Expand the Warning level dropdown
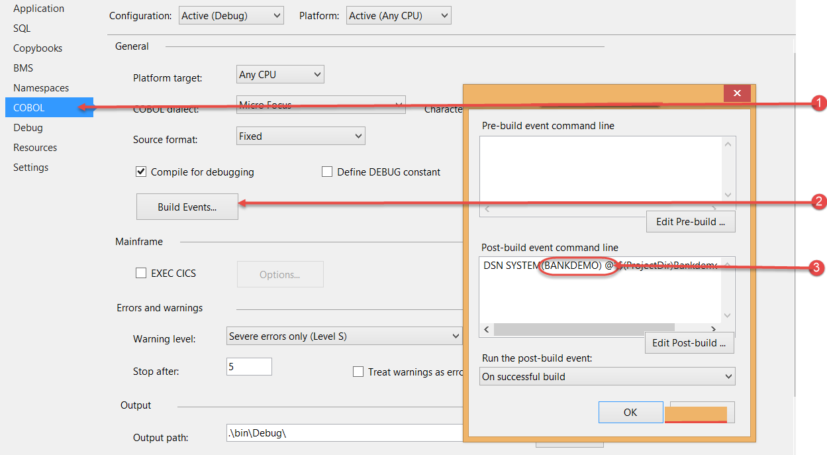The width and height of the screenshot is (827, 455). point(344,336)
